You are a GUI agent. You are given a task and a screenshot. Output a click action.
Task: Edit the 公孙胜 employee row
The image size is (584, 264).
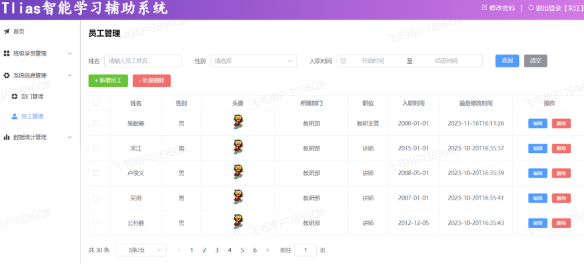538,223
